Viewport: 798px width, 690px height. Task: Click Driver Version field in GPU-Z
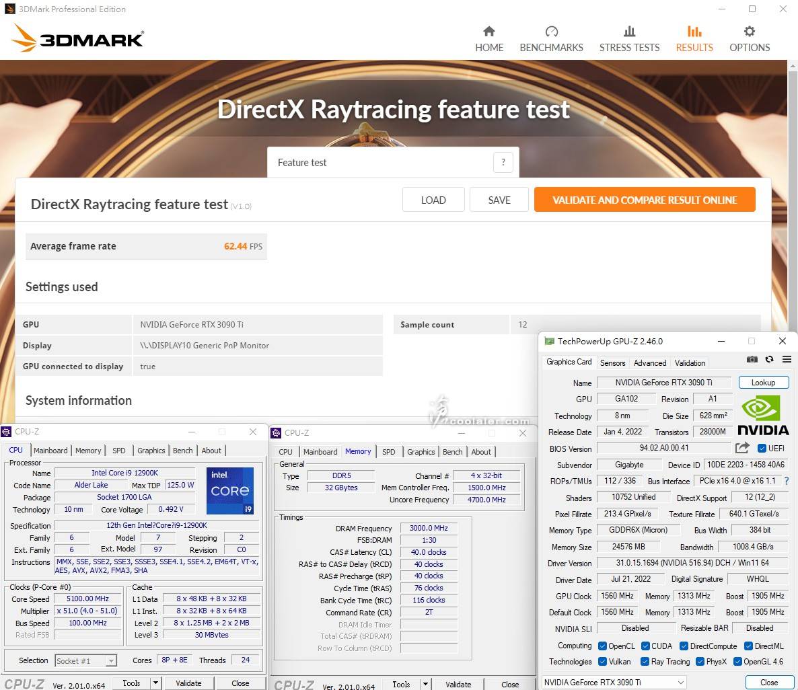tap(692, 563)
